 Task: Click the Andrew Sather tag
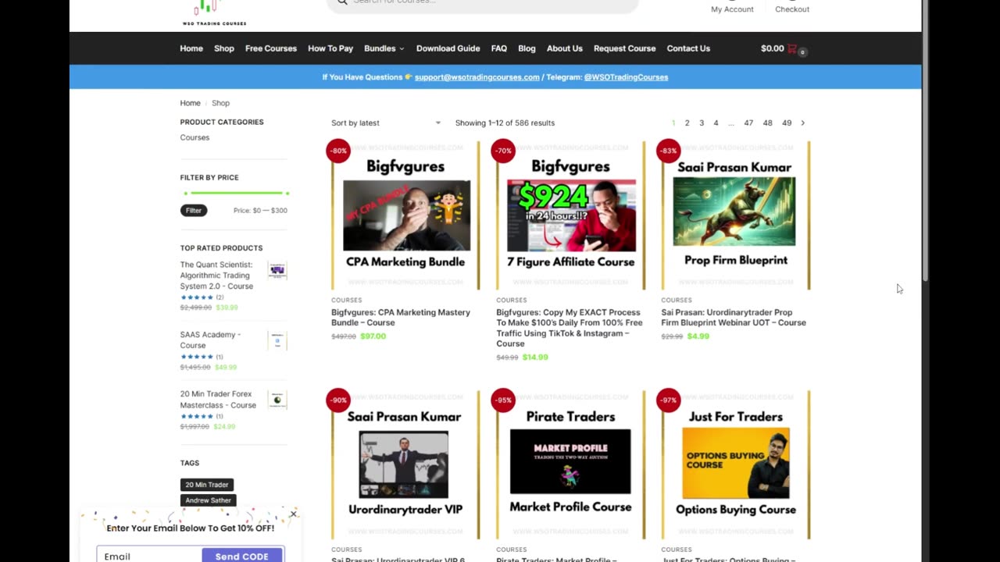[209, 500]
